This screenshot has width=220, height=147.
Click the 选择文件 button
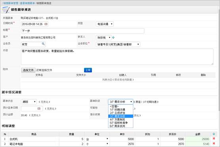tap(28, 70)
